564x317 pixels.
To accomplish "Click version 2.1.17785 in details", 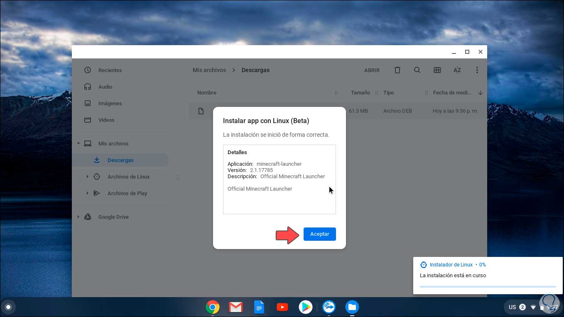I will click(x=261, y=170).
